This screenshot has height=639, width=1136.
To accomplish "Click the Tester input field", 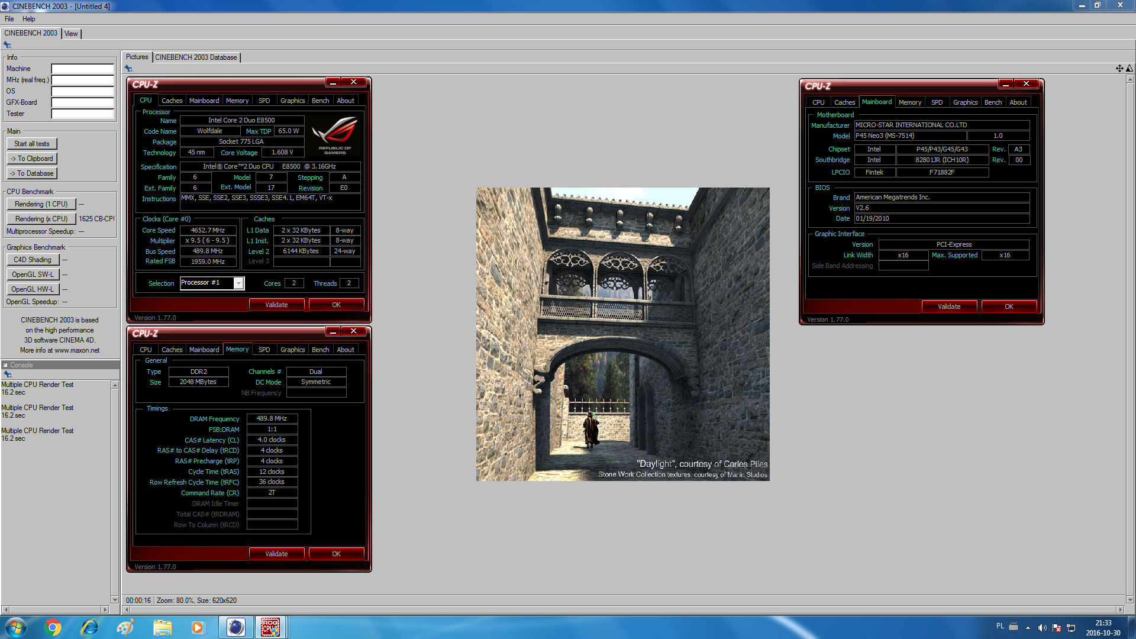I will [x=82, y=114].
